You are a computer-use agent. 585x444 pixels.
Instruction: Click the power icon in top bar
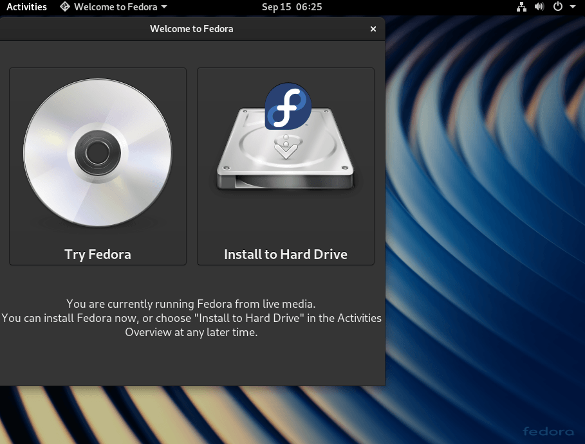(x=558, y=6)
